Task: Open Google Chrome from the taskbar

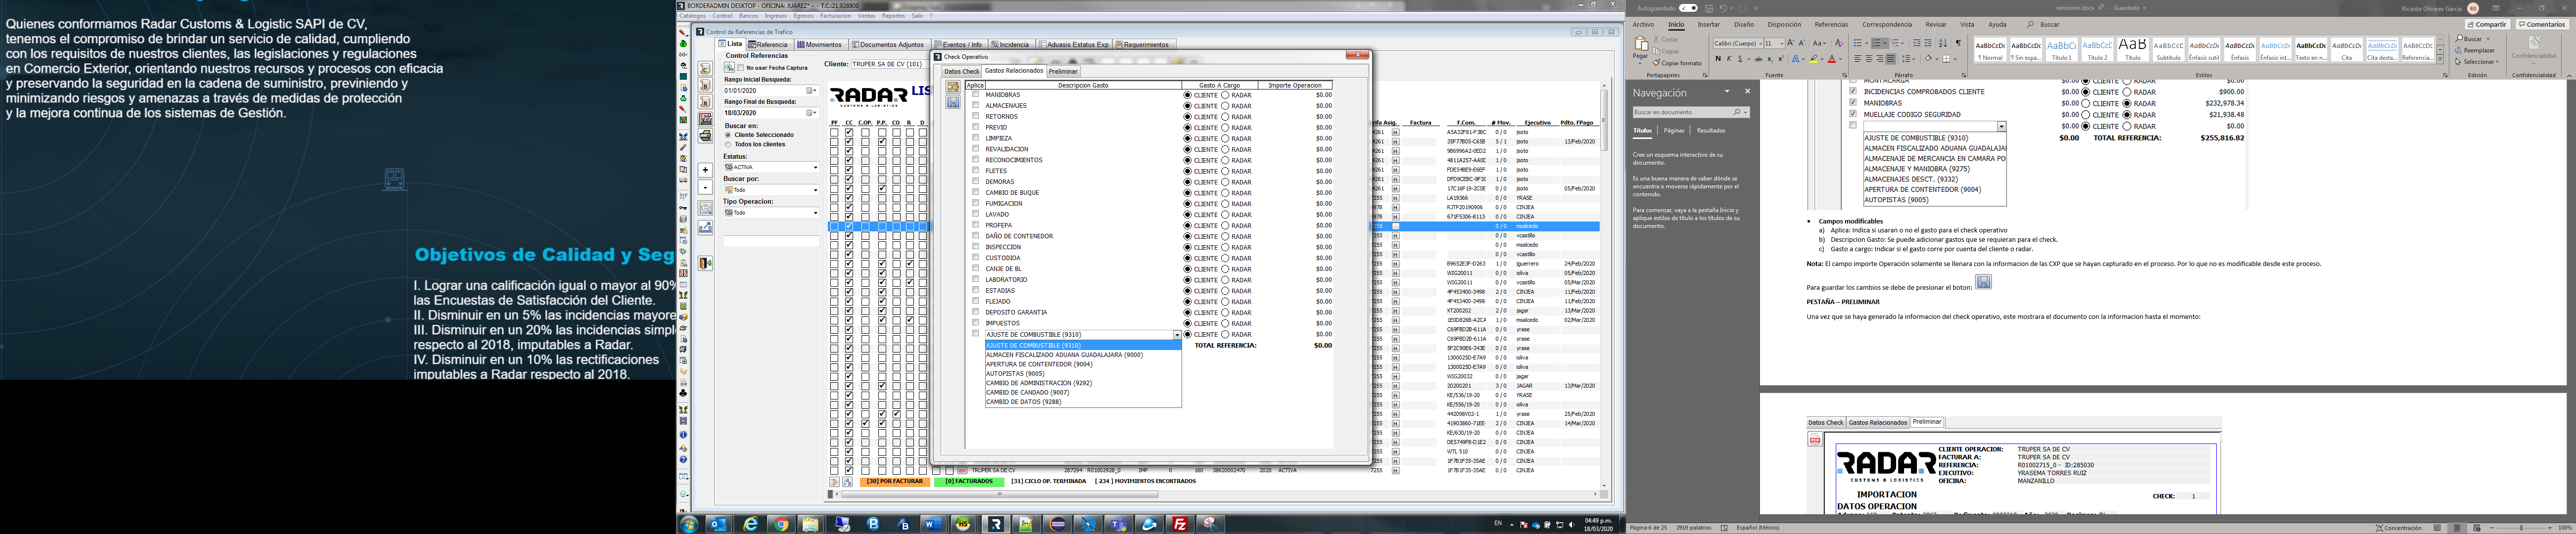Action: tap(780, 524)
